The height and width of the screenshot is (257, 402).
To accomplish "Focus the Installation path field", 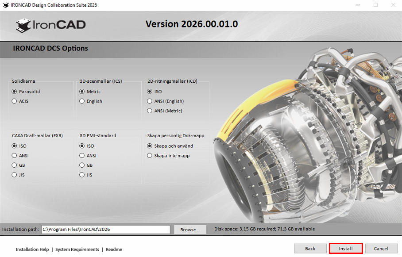I will pos(106,229).
